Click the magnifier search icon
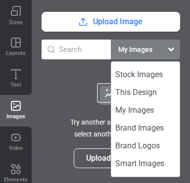The width and height of the screenshot is (190, 183). (x=51, y=49)
